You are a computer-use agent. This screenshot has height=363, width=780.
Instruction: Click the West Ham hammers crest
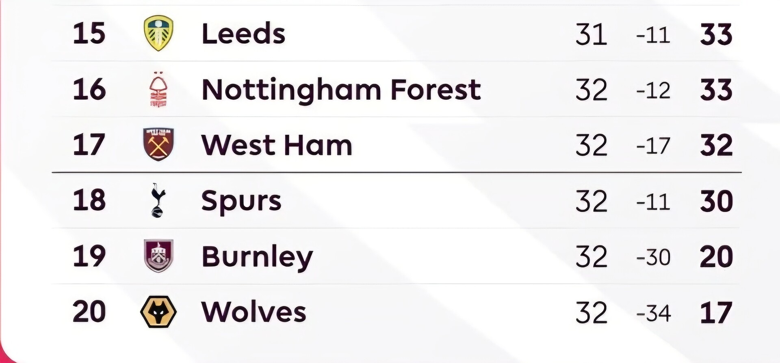158,144
